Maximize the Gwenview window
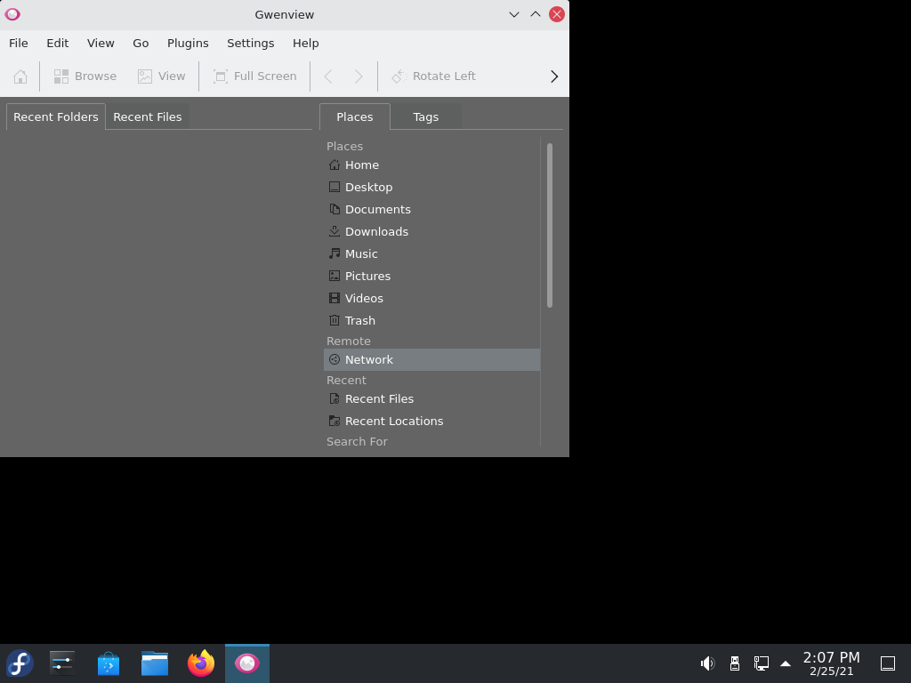 (535, 14)
